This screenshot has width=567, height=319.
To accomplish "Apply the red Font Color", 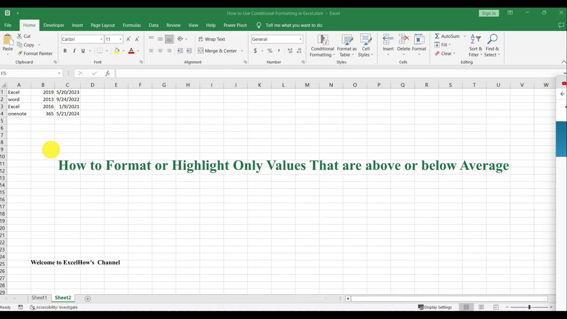I will click(131, 51).
